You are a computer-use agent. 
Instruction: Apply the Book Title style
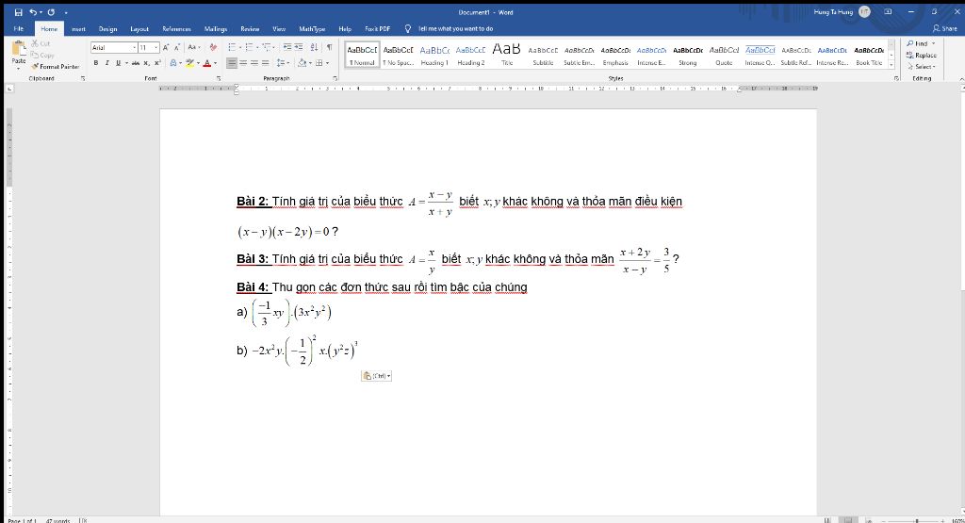(869, 56)
